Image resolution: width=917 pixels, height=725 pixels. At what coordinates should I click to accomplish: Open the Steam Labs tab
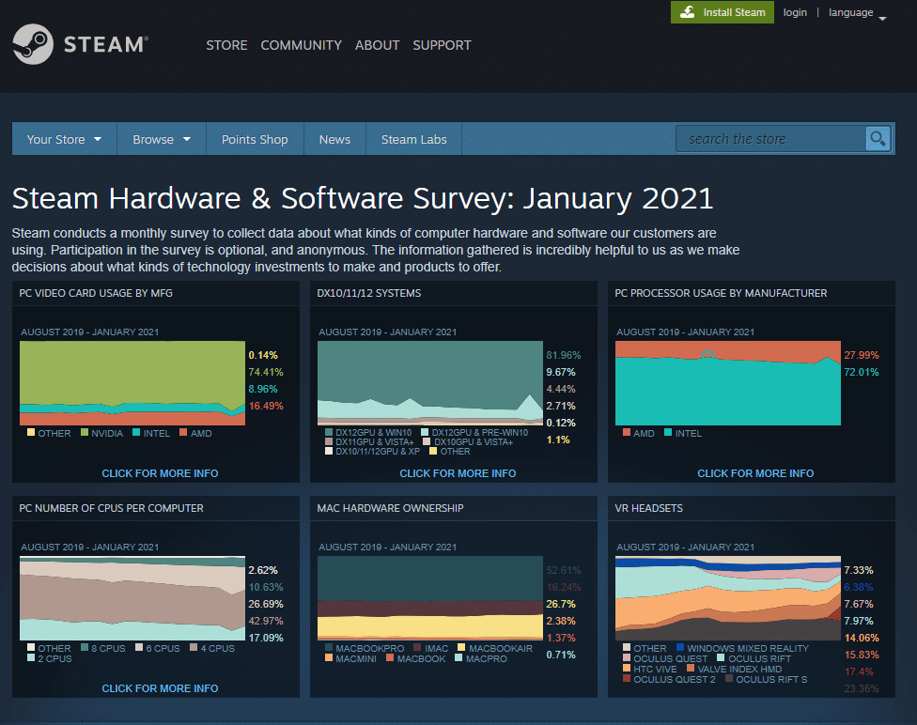click(414, 139)
